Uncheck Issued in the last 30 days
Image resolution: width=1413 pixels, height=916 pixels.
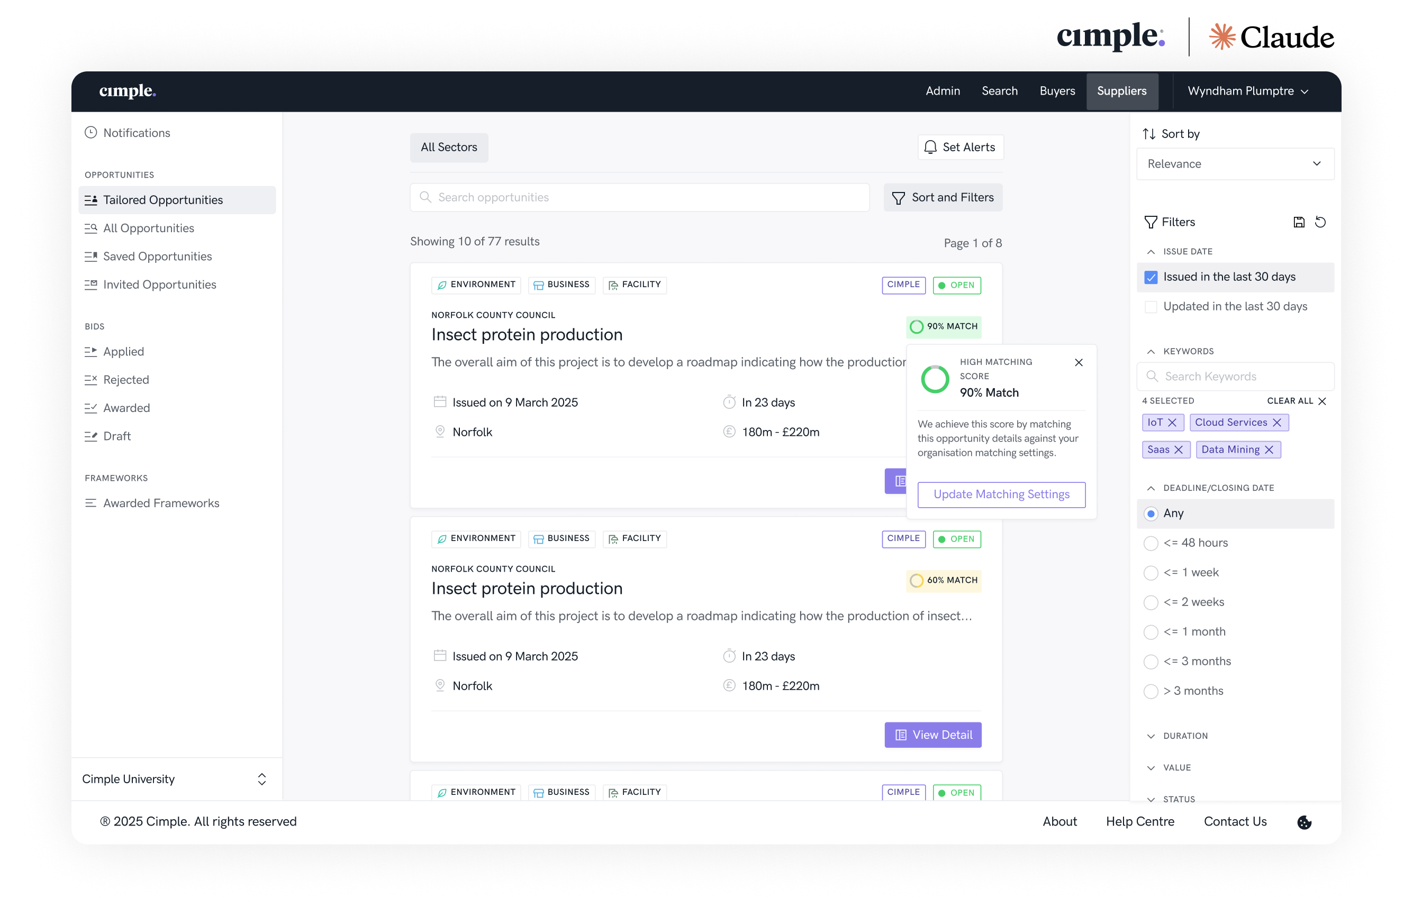[1151, 277]
